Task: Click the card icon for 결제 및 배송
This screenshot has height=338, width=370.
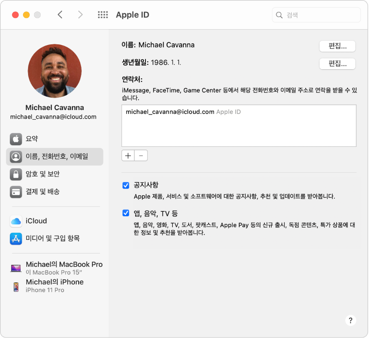Action: click(16, 192)
